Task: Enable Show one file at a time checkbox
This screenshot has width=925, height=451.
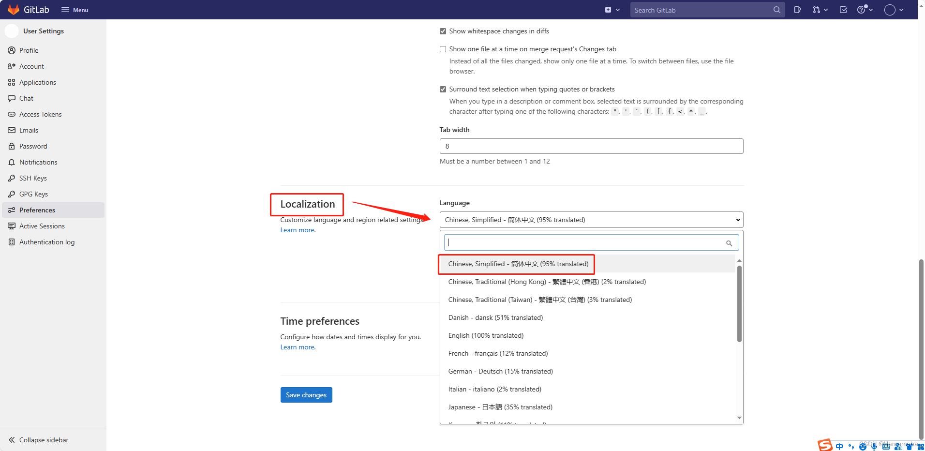Action: point(443,49)
